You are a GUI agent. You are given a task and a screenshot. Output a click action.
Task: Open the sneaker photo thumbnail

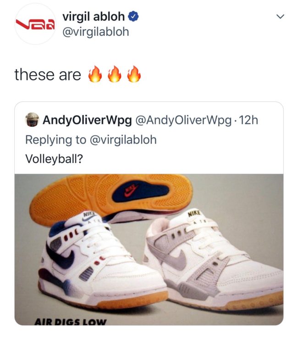coord(149,250)
